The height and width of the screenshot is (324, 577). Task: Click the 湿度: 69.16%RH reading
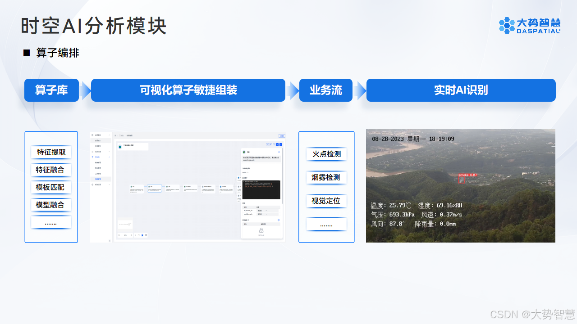[440, 206]
